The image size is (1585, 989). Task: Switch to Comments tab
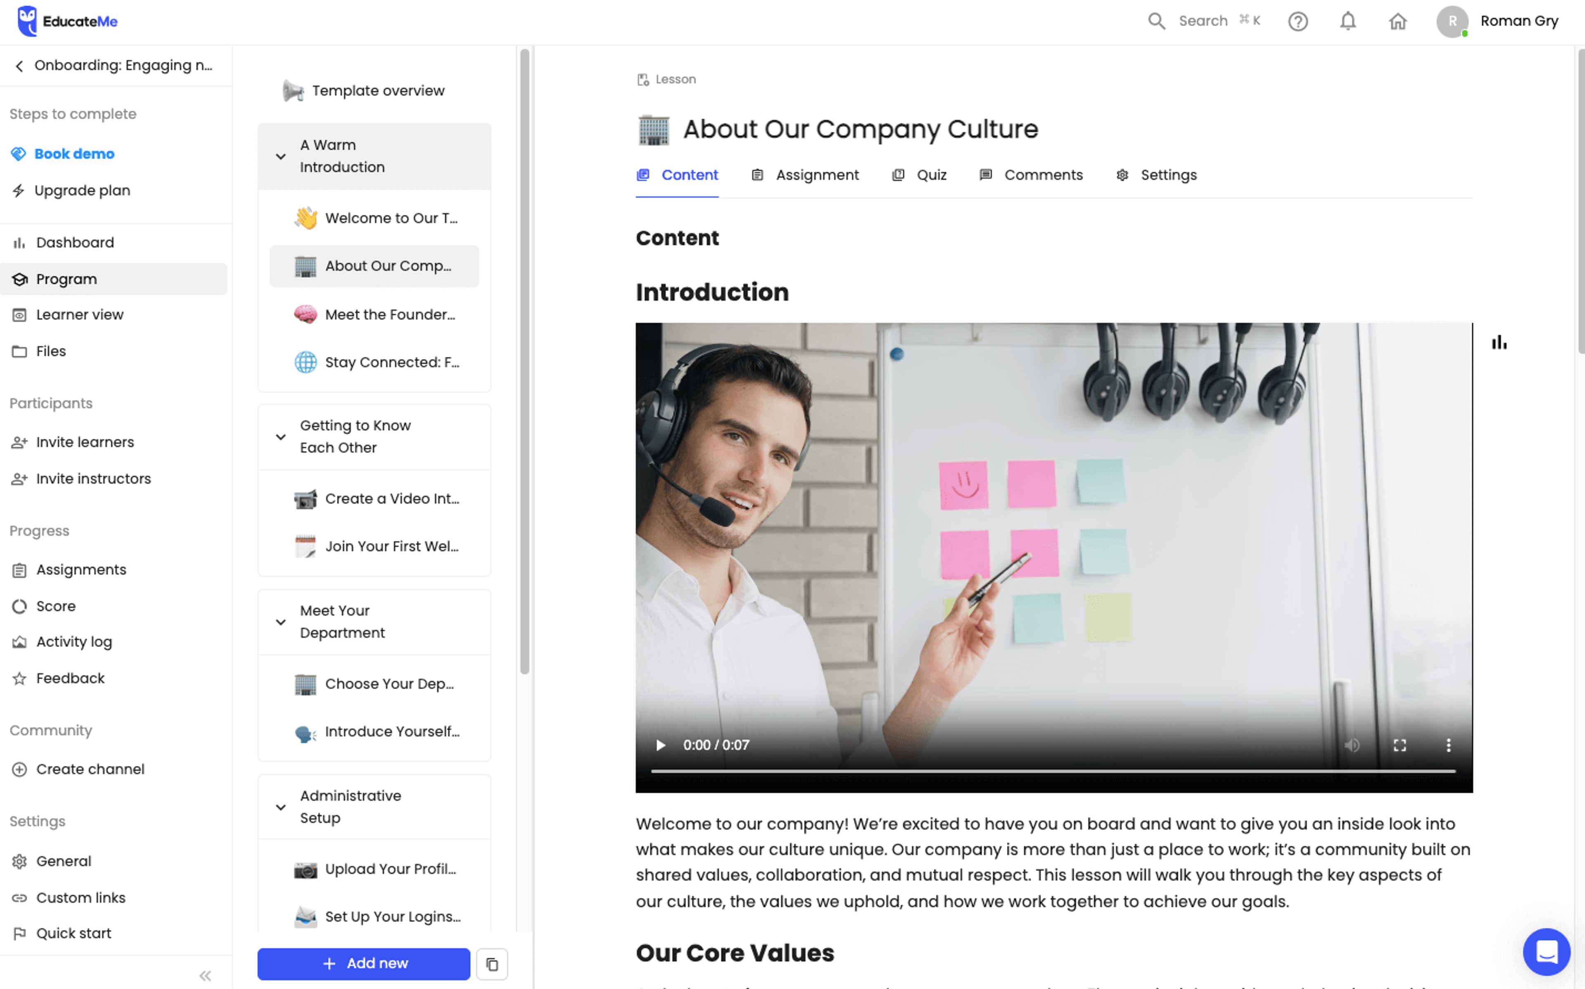pyautogui.click(x=1031, y=175)
